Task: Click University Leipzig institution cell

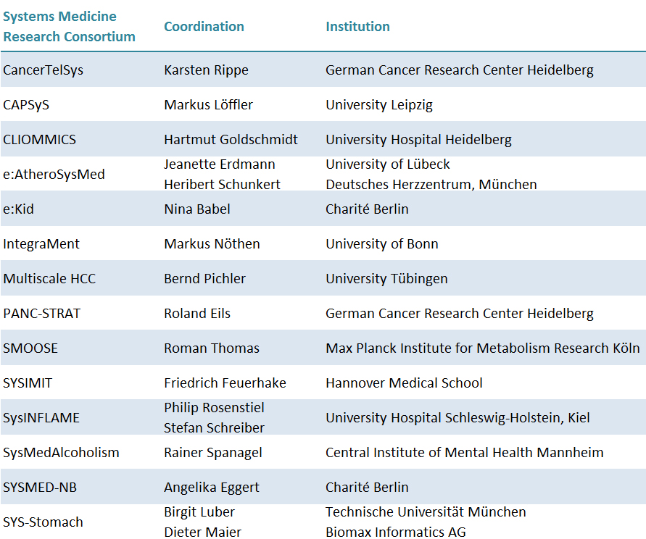Action: click(x=379, y=105)
